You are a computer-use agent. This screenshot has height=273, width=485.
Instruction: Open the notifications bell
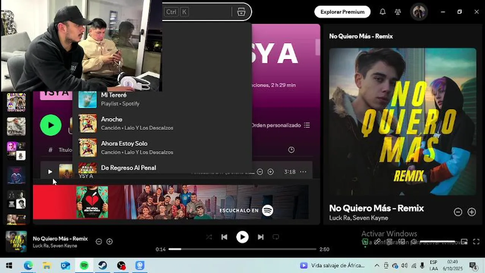click(383, 12)
